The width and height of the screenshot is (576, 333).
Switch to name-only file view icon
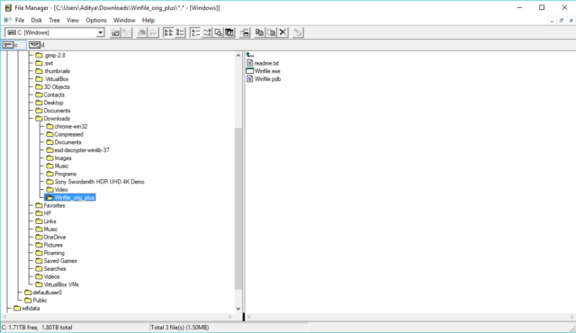(168, 32)
